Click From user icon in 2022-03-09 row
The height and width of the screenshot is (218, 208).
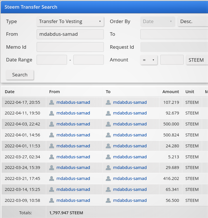coord(51,200)
